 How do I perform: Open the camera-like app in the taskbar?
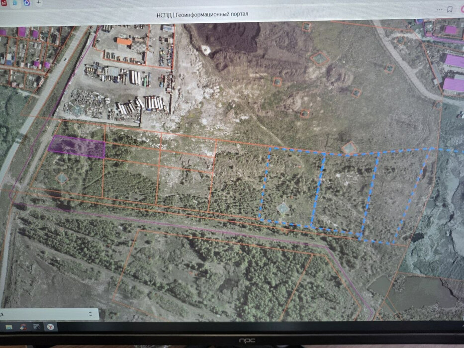(36, 327)
